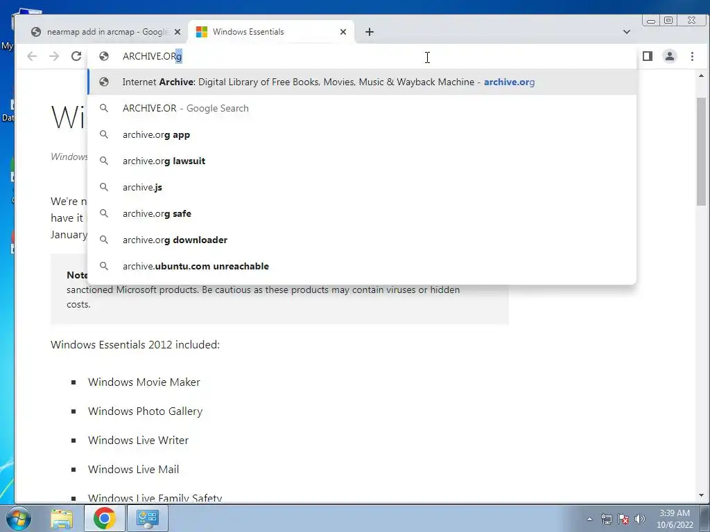Choose archive.org downloader suggestion
Viewport: 710px width, 532px height.
(x=362, y=239)
